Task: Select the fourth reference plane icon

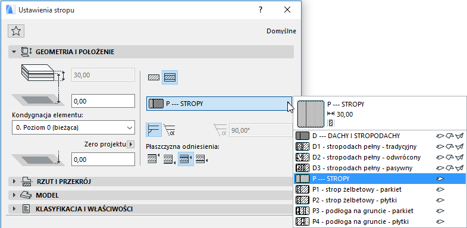Action: coord(202,159)
